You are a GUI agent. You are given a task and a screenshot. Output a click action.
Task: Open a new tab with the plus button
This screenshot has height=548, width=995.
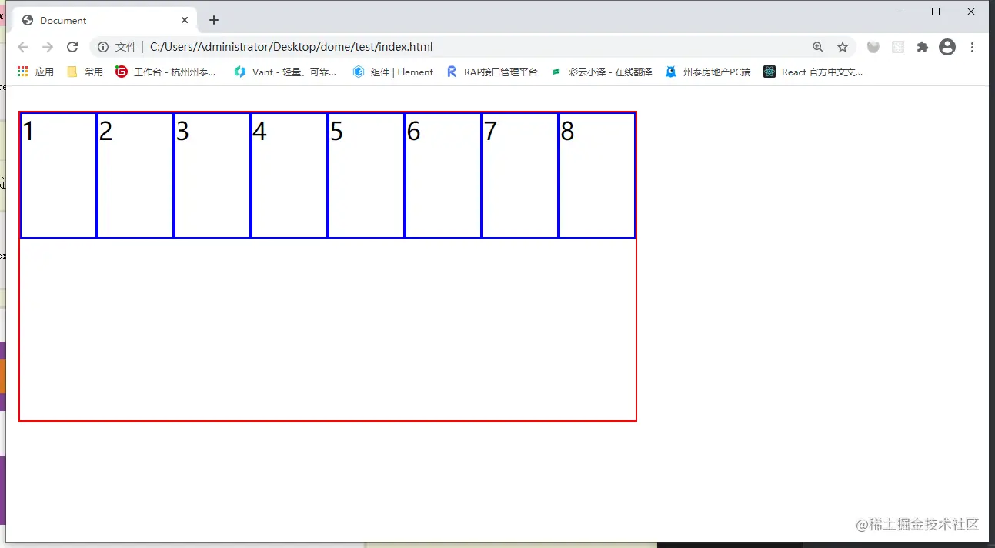point(213,21)
